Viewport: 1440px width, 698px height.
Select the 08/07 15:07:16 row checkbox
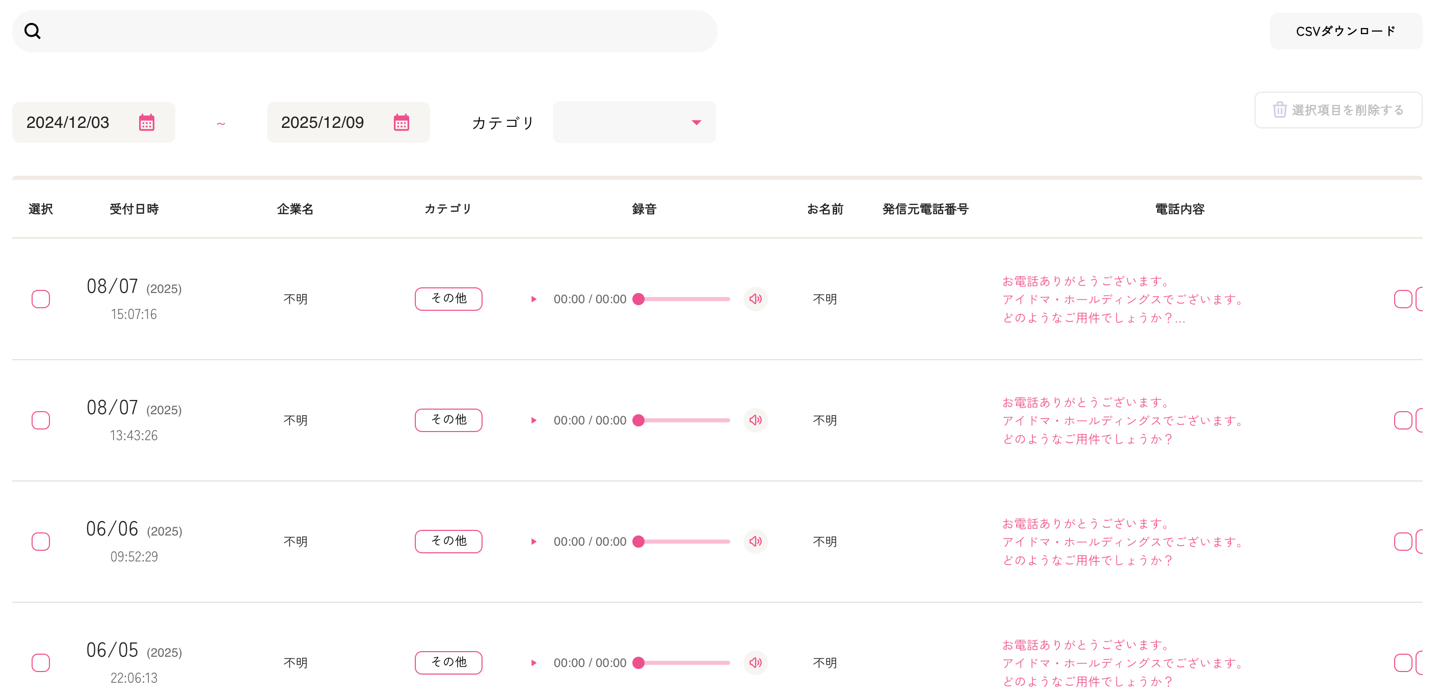click(x=41, y=299)
